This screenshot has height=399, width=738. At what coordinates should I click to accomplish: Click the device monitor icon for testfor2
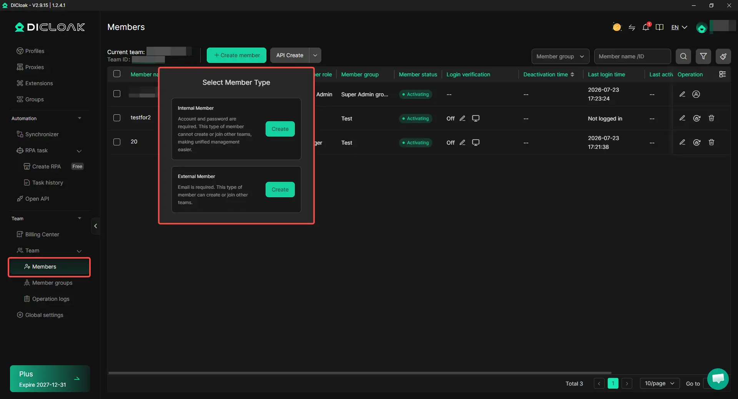pos(475,118)
